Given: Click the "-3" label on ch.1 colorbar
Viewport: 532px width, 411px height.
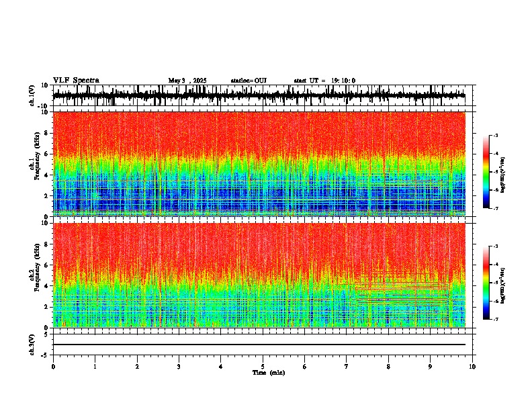Looking at the screenshot, I should [x=495, y=135].
